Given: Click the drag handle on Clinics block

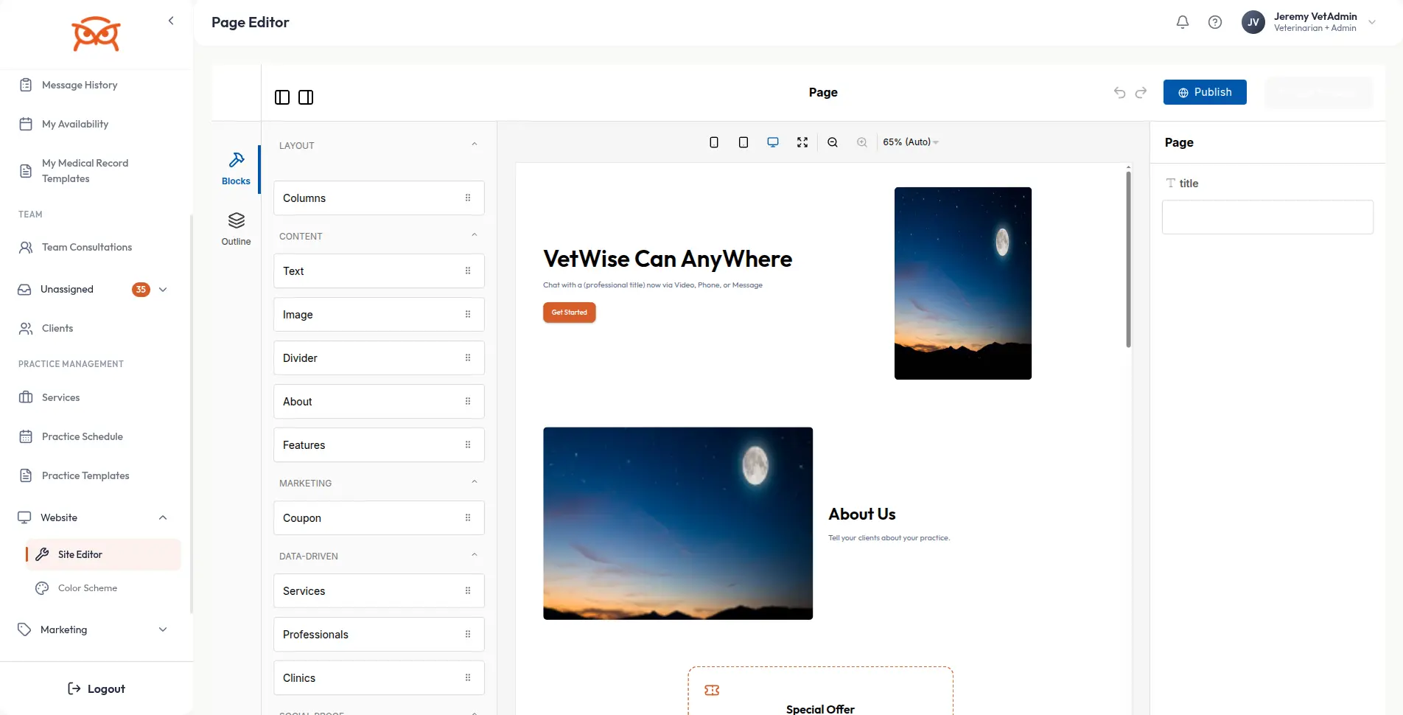Looking at the screenshot, I should point(468,677).
